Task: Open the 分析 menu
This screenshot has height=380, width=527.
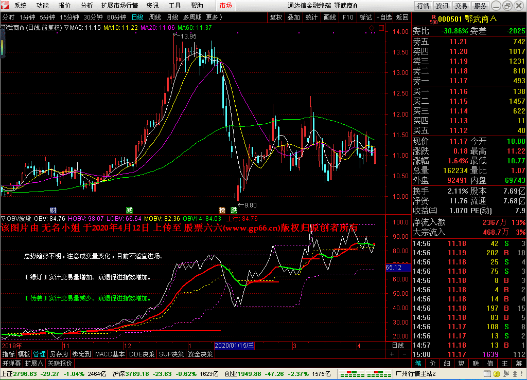Action: 86,6
